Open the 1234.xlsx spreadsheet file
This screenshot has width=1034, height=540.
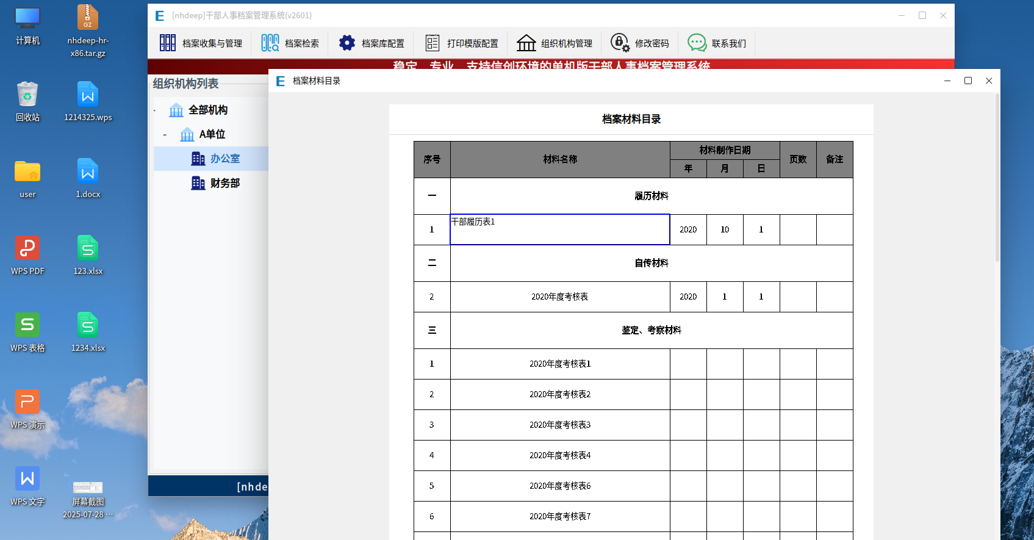[88, 326]
